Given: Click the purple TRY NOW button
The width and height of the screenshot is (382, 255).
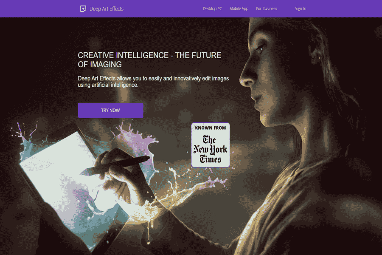Looking at the screenshot, I should click(x=111, y=110).
